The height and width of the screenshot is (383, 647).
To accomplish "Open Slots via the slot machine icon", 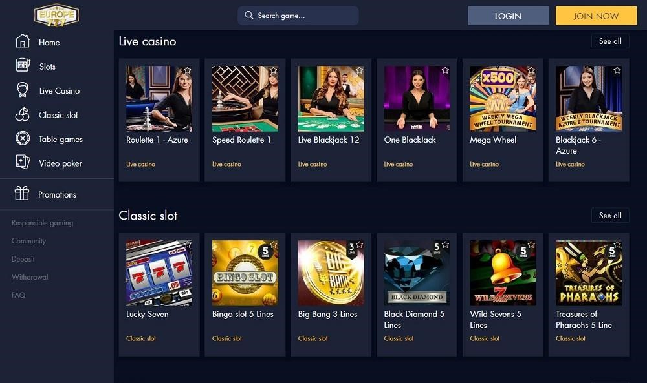I will pos(22,65).
